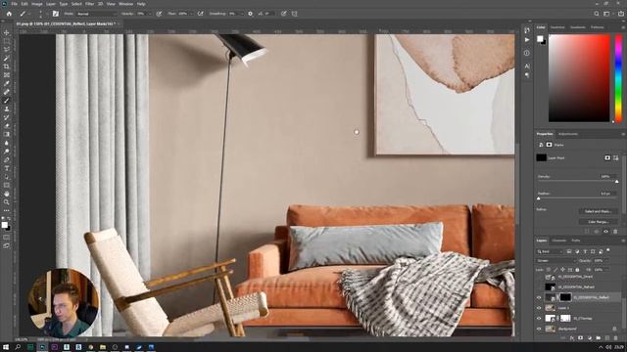Hide the Layer 1 layer
This screenshot has height=352, width=627.
coord(539,308)
